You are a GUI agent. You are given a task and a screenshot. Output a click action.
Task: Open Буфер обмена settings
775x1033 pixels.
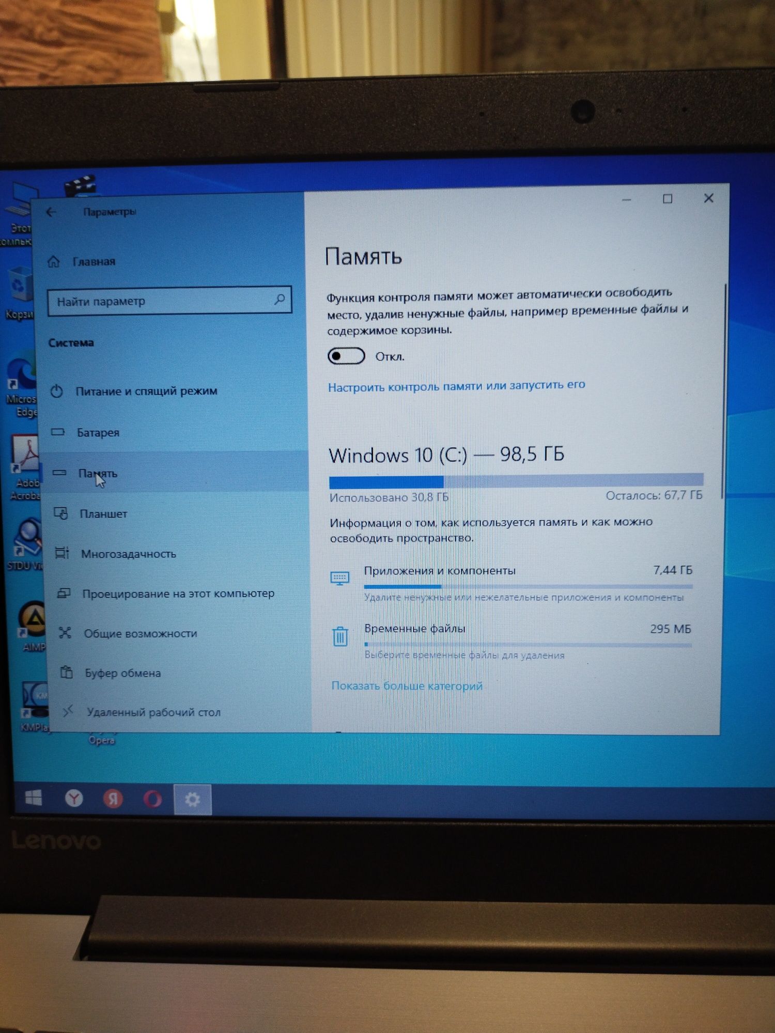(123, 673)
